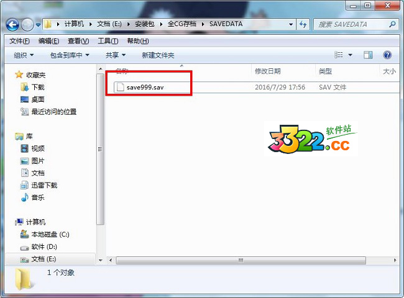Open the 编辑(E) menu
Image resolution: width=404 pixels, height=298 pixels.
pos(48,41)
